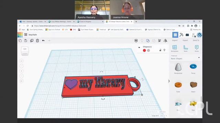This screenshot has height=123, width=220.
Task: Open the Reading list
Action: [x=196, y=30]
